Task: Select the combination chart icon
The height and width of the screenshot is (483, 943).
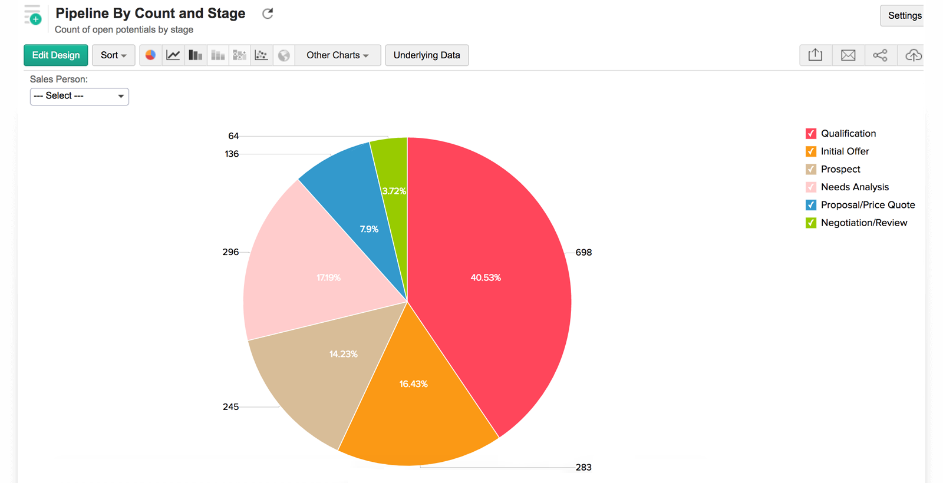Action: (240, 55)
